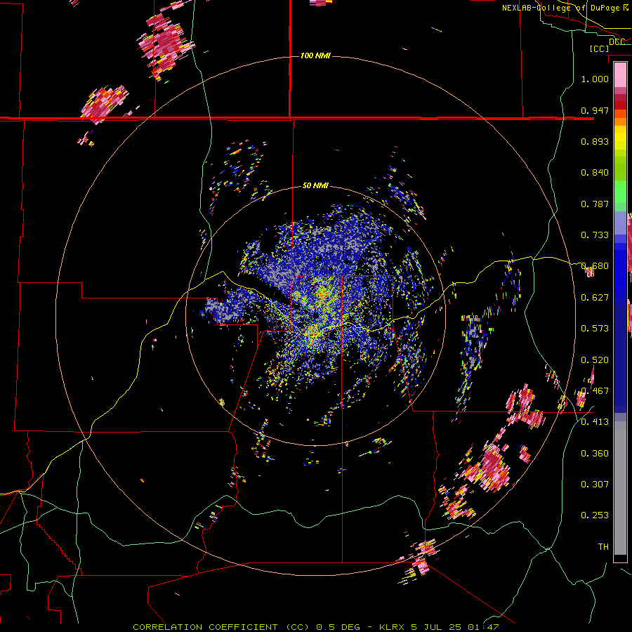
Task: Click the 1.000 scale value
Action: tap(595, 79)
